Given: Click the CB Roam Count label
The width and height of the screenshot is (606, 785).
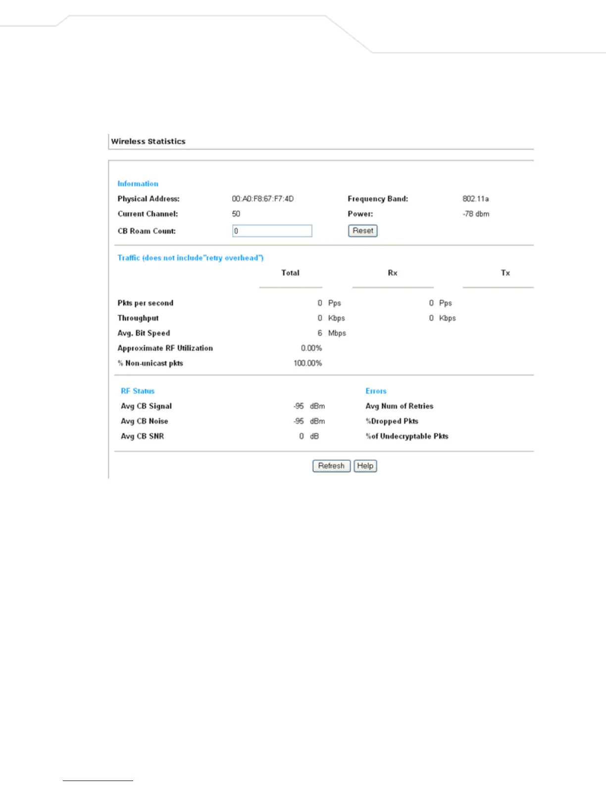Looking at the screenshot, I should (x=147, y=231).
